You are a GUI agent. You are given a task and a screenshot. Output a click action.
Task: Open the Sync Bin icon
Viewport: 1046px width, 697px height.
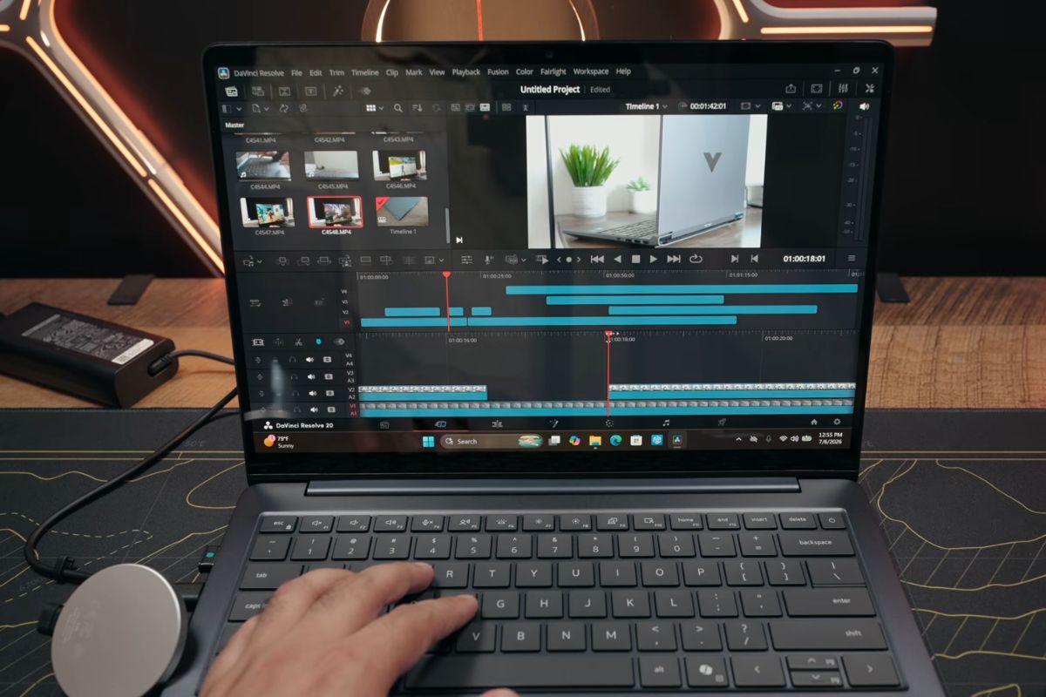(258, 91)
